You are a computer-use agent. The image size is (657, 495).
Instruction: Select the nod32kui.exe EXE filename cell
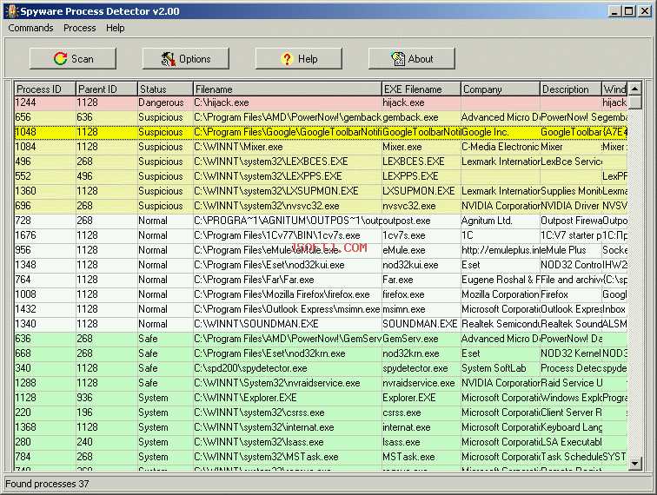(421, 265)
